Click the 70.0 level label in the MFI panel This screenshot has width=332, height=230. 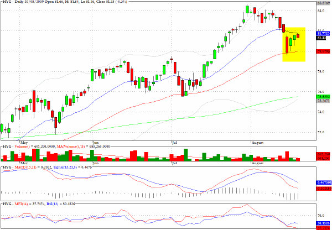click(321, 216)
